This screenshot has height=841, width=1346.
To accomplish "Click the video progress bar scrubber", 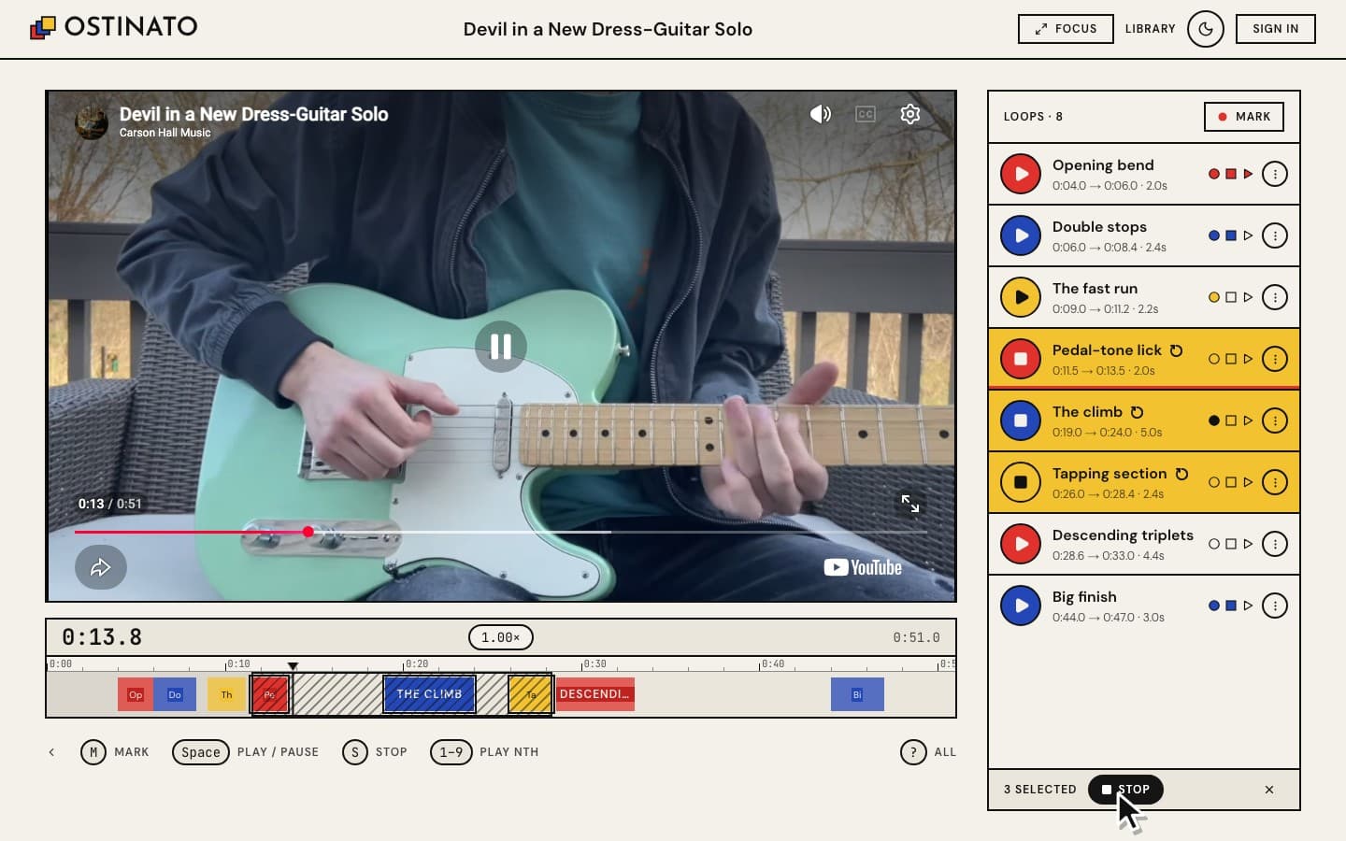I will click(308, 532).
